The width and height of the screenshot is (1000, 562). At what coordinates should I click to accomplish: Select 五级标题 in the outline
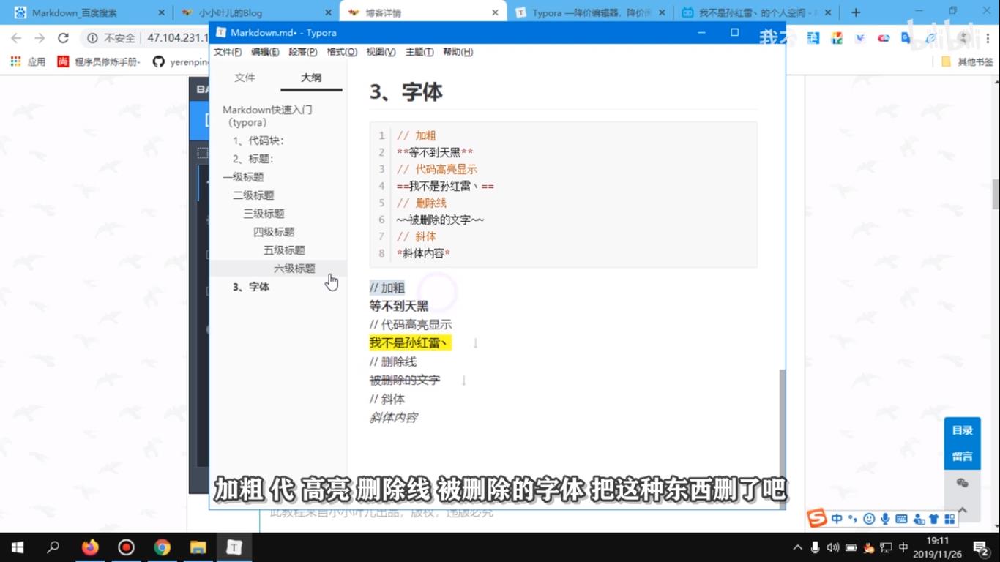[x=284, y=250]
